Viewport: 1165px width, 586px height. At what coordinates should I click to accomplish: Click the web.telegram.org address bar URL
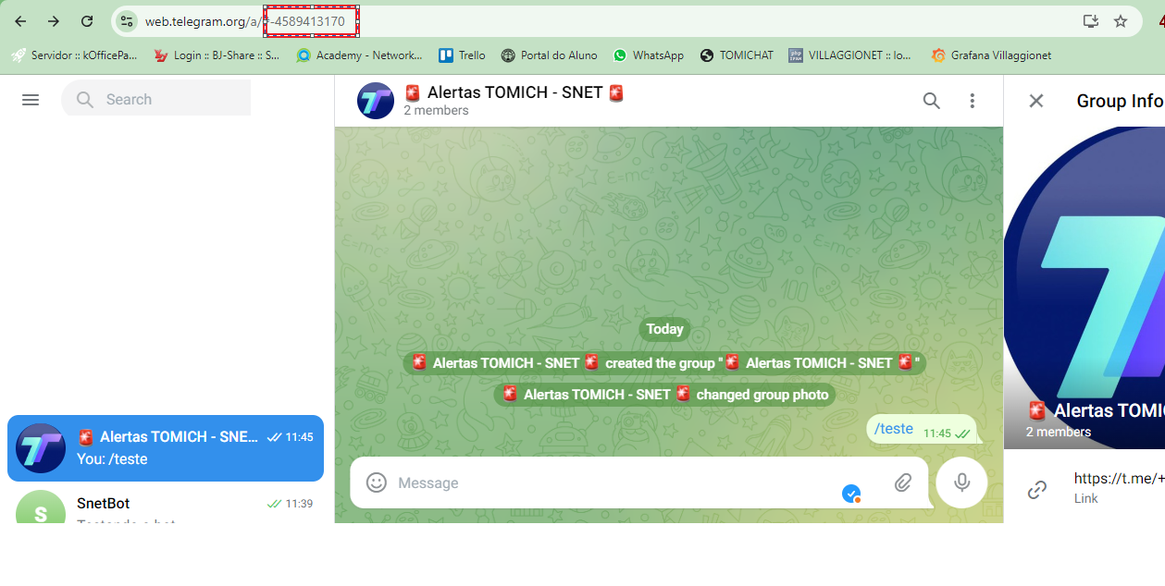[244, 21]
